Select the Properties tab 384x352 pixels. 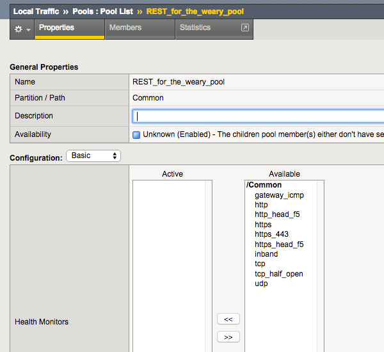click(56, 28)
